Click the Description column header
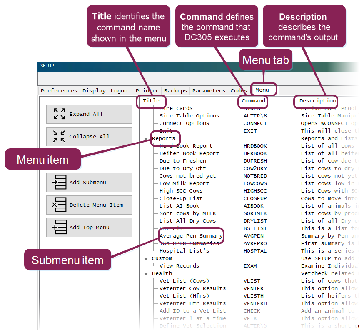The width and height of the screenshot is (364, 335). coord(318,101)
